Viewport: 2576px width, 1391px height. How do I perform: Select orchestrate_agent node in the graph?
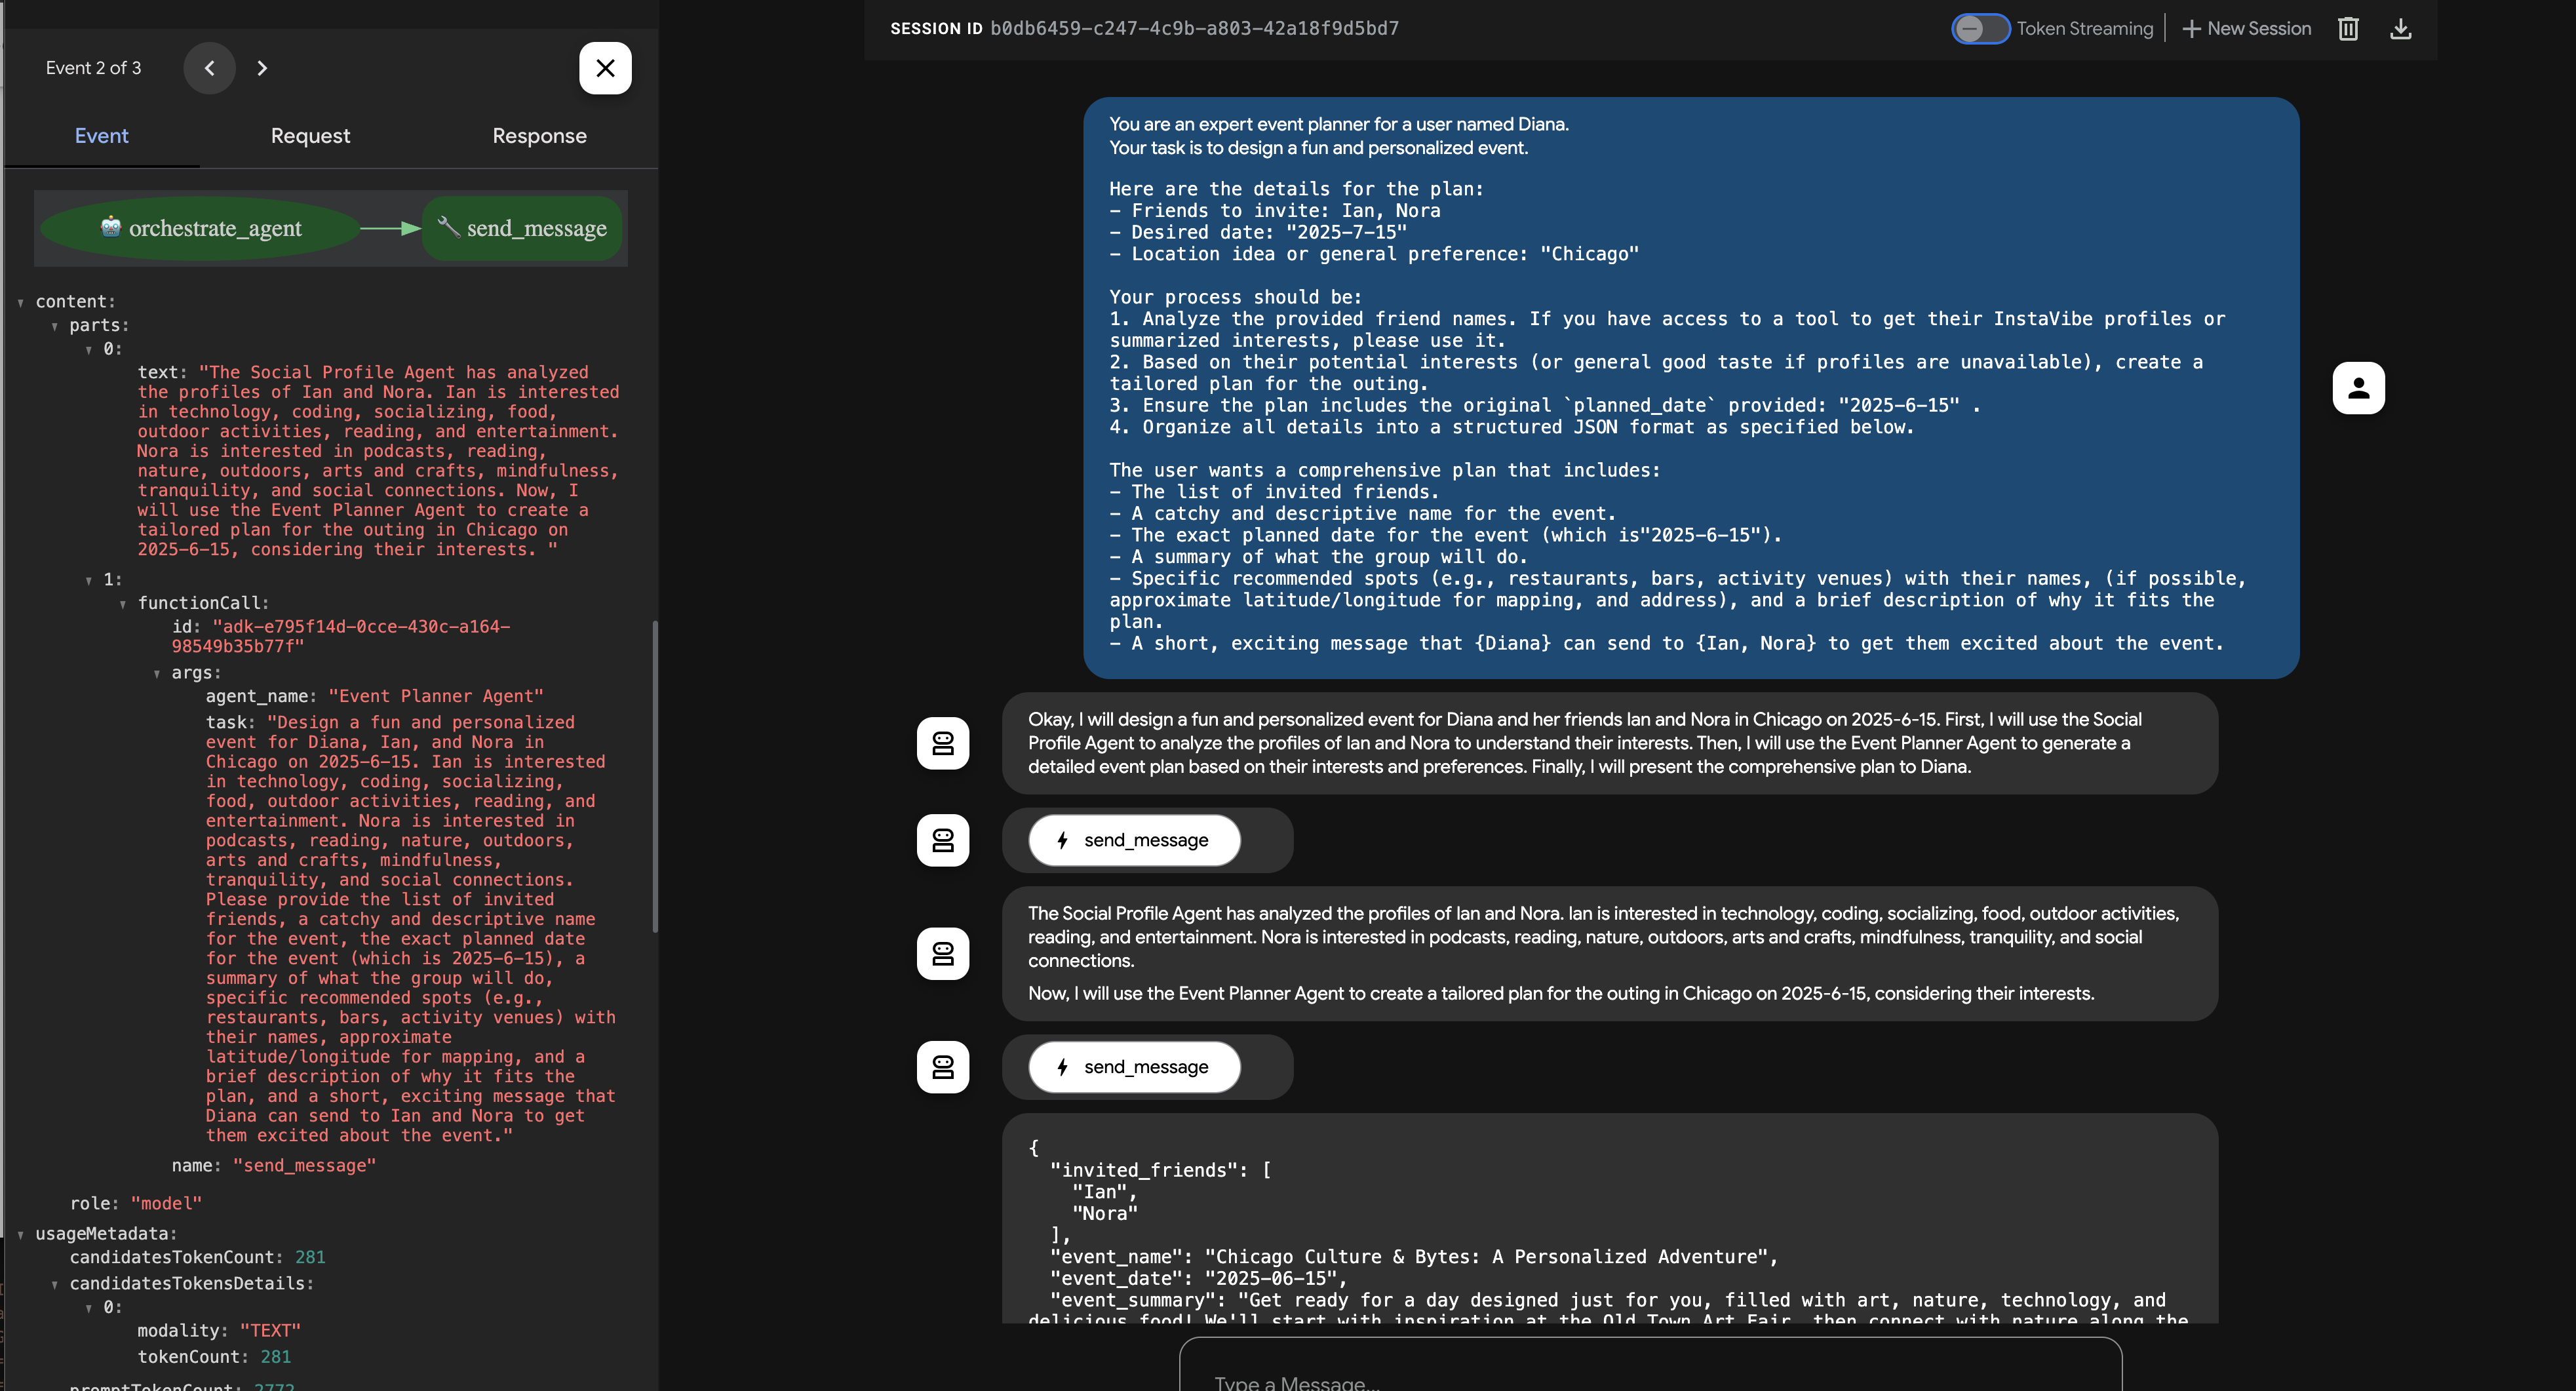click(x=201, y=229)
